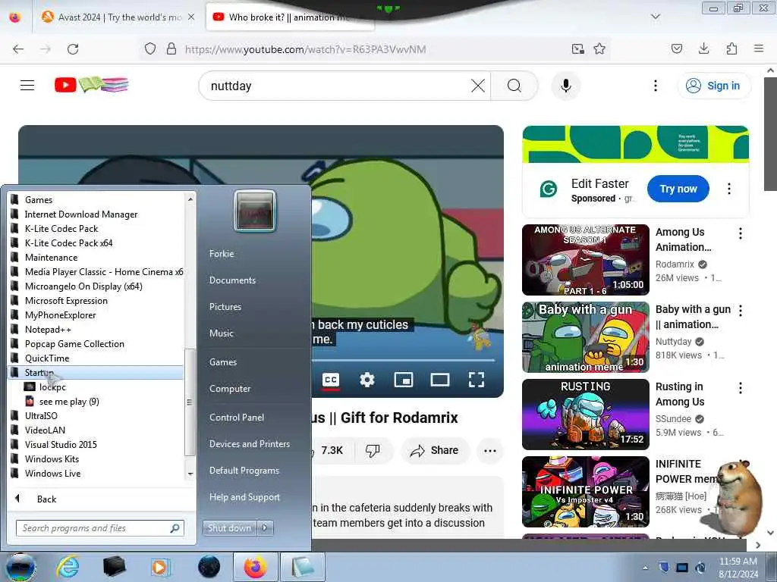This screenshot has height=582, width=777.
Task: Open Devices and Printers
Action: [250, 444]
